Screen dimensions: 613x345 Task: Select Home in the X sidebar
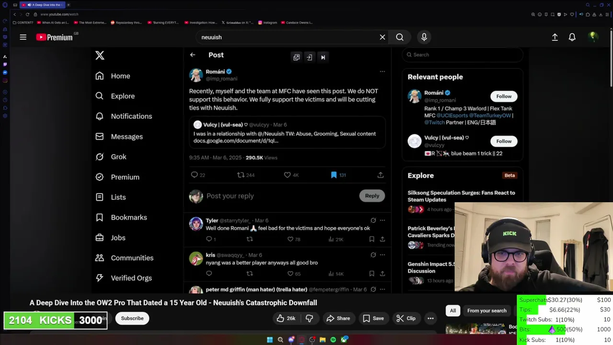pos(113,76)
